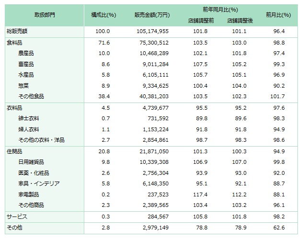307x240 pixels.
Task: Click the 家具・インテリア sales amount 6,148,350
Action: 156,183
